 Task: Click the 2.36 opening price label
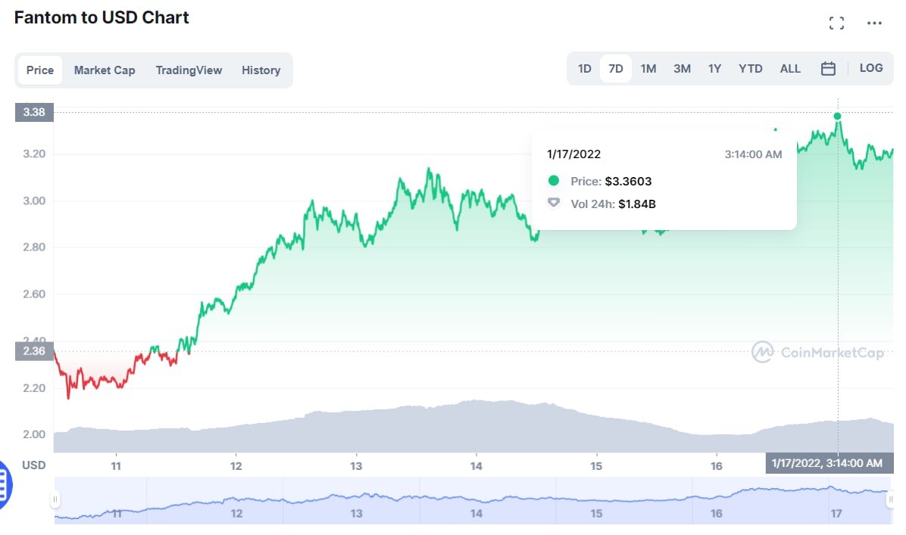(x=34, y=351)
